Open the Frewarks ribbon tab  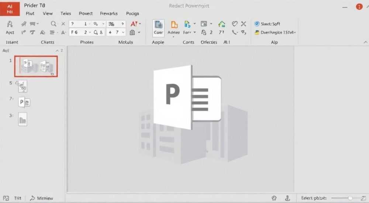[x=109, y=13]
